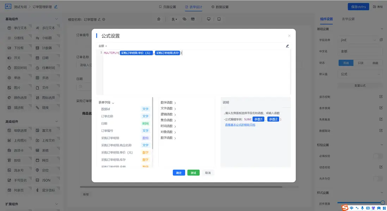387x211 pixels.
Task: Click the 上传图片 component icon
Action: click(x=9, y=140)
